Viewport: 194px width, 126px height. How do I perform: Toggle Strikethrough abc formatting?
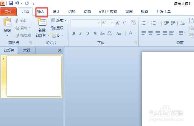[102, 33]
